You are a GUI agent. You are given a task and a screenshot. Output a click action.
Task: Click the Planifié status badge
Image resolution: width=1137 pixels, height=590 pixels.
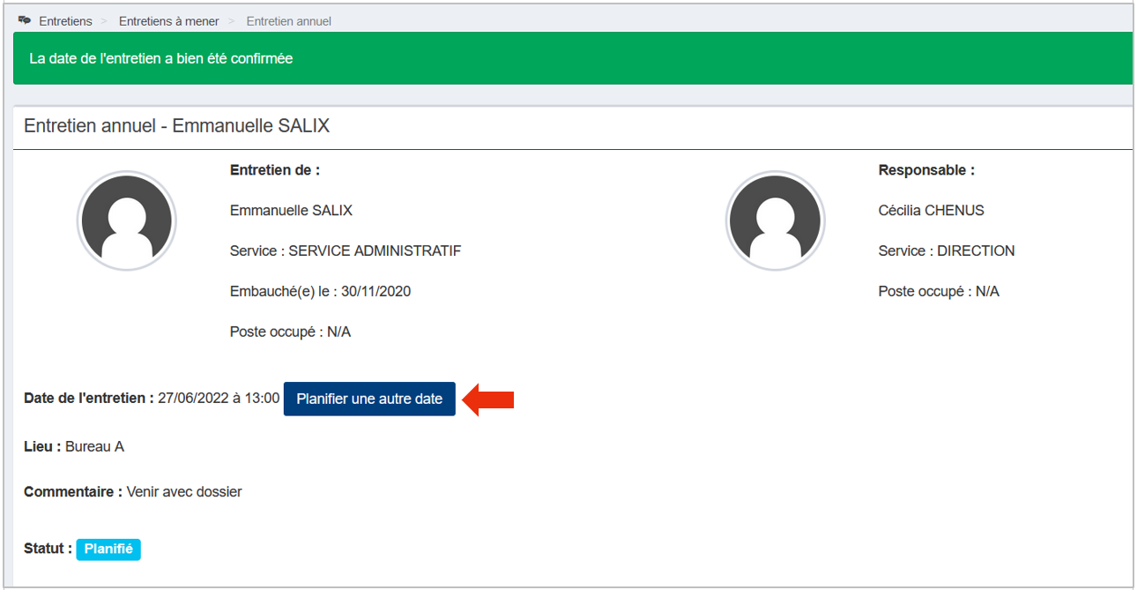click(x=108, y=549)
